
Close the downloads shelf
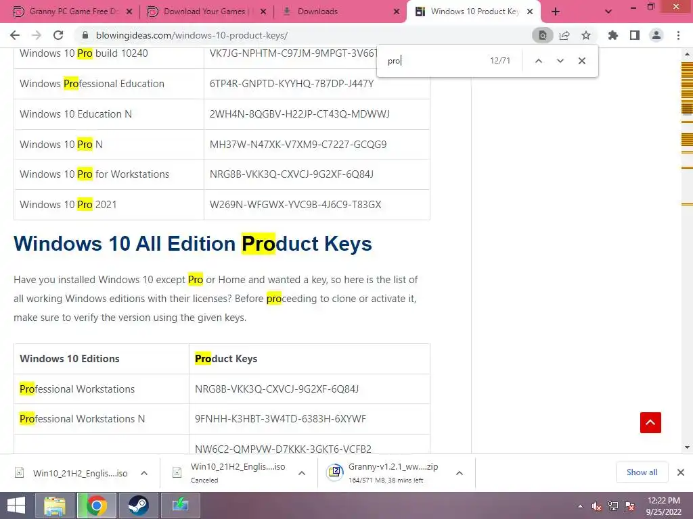[x=681, y=472]
